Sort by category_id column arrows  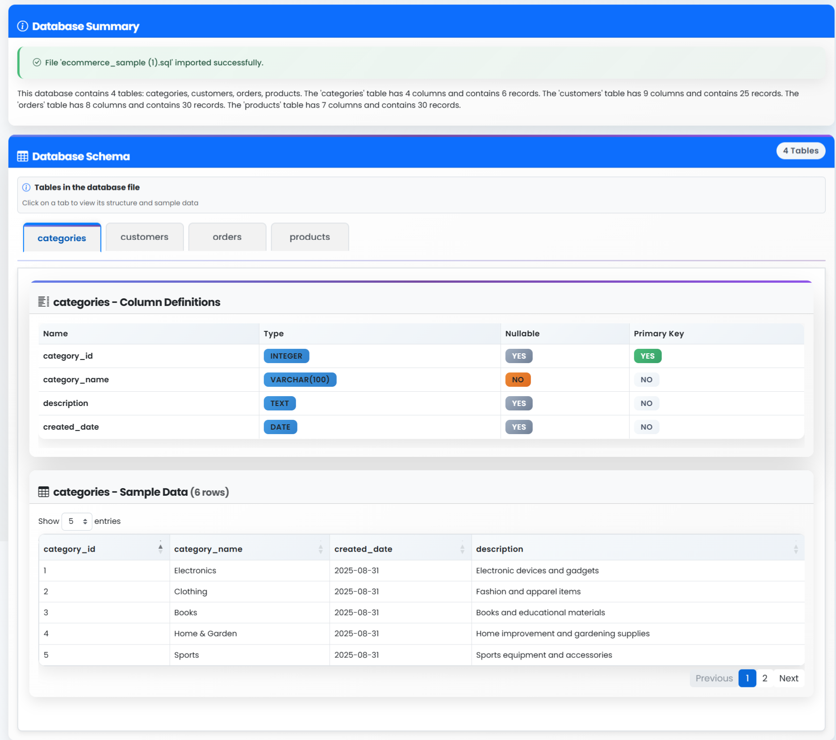pyautogui.click(x=160, y=549)
